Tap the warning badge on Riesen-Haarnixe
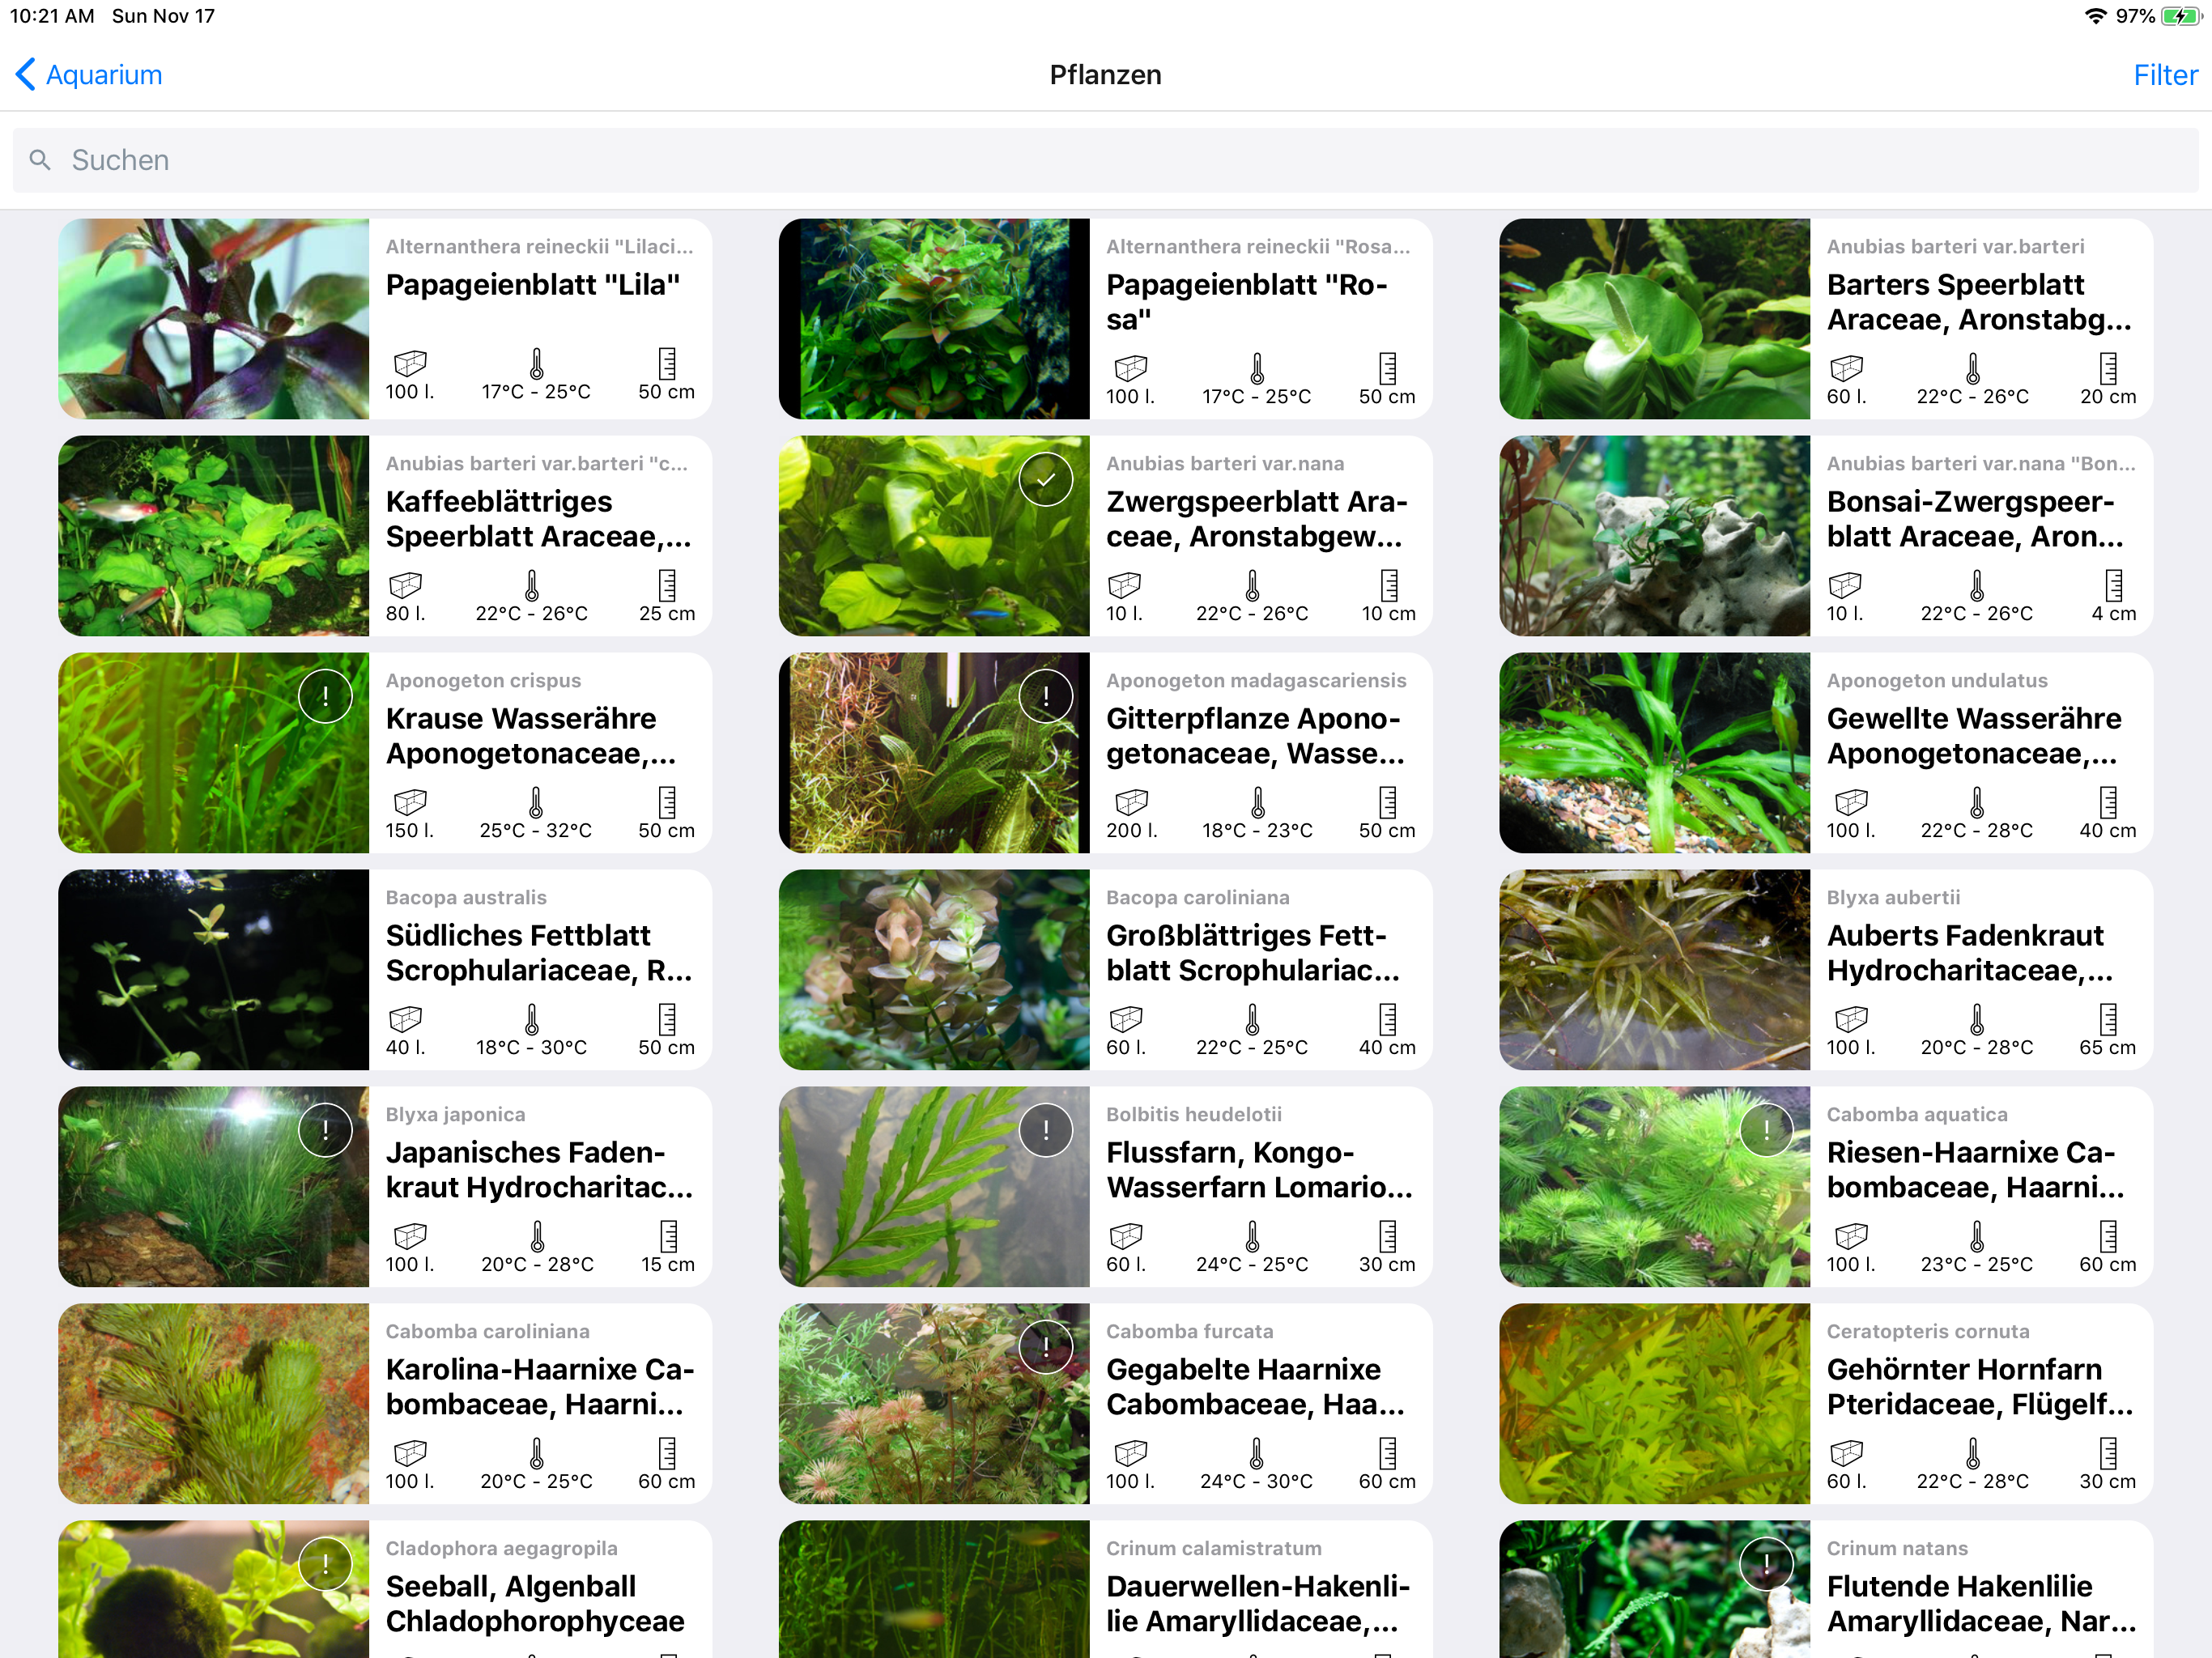This screenshot has width=2212, height=1658. click(x=1766, y=1130)
